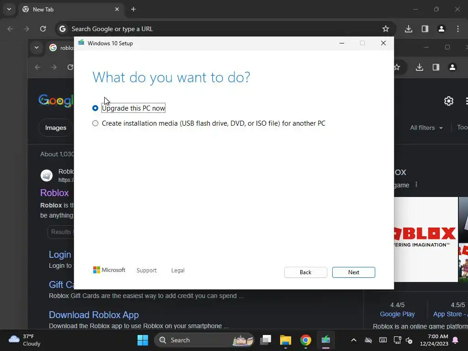The image size is (468, 351).
Task: Open Downloads in back Chrome window toolbar
Action: coord(420,67)
